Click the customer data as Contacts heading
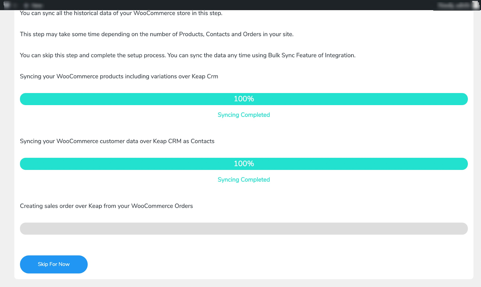This screenshot has width=481, height=287. pyautogui.click(x=117, y=141)
